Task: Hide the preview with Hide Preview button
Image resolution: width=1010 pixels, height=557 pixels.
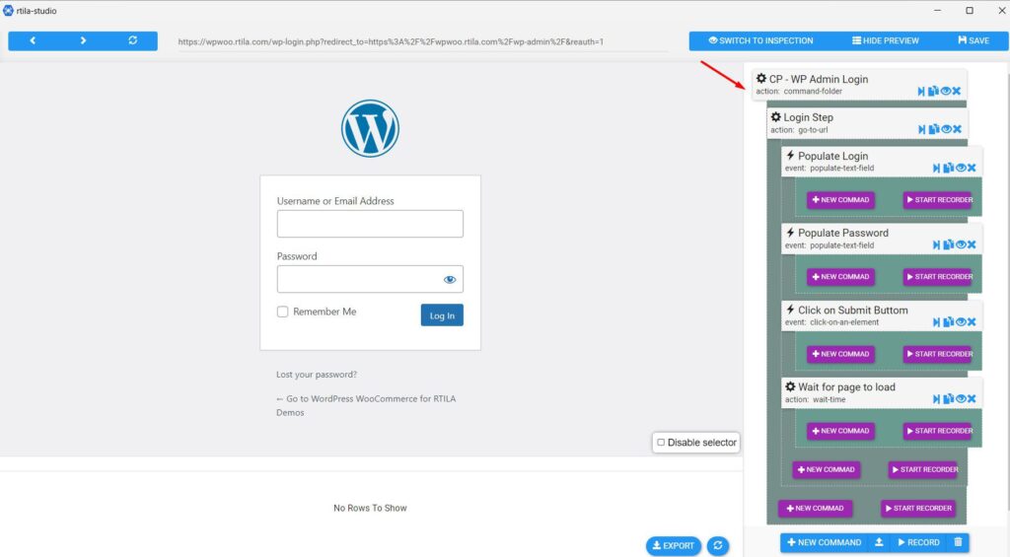Action: tap(886, 40)
